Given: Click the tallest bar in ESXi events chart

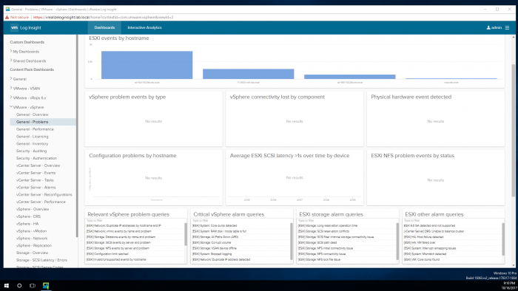Looking at the screenshot, I should (x=147, y=65).
